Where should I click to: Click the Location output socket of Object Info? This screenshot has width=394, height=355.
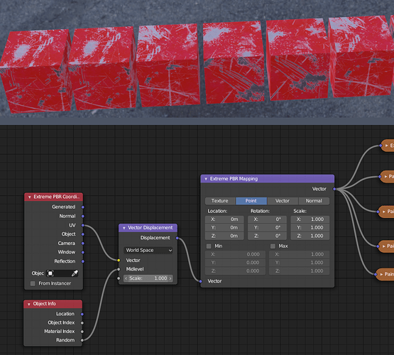[82, 314]
